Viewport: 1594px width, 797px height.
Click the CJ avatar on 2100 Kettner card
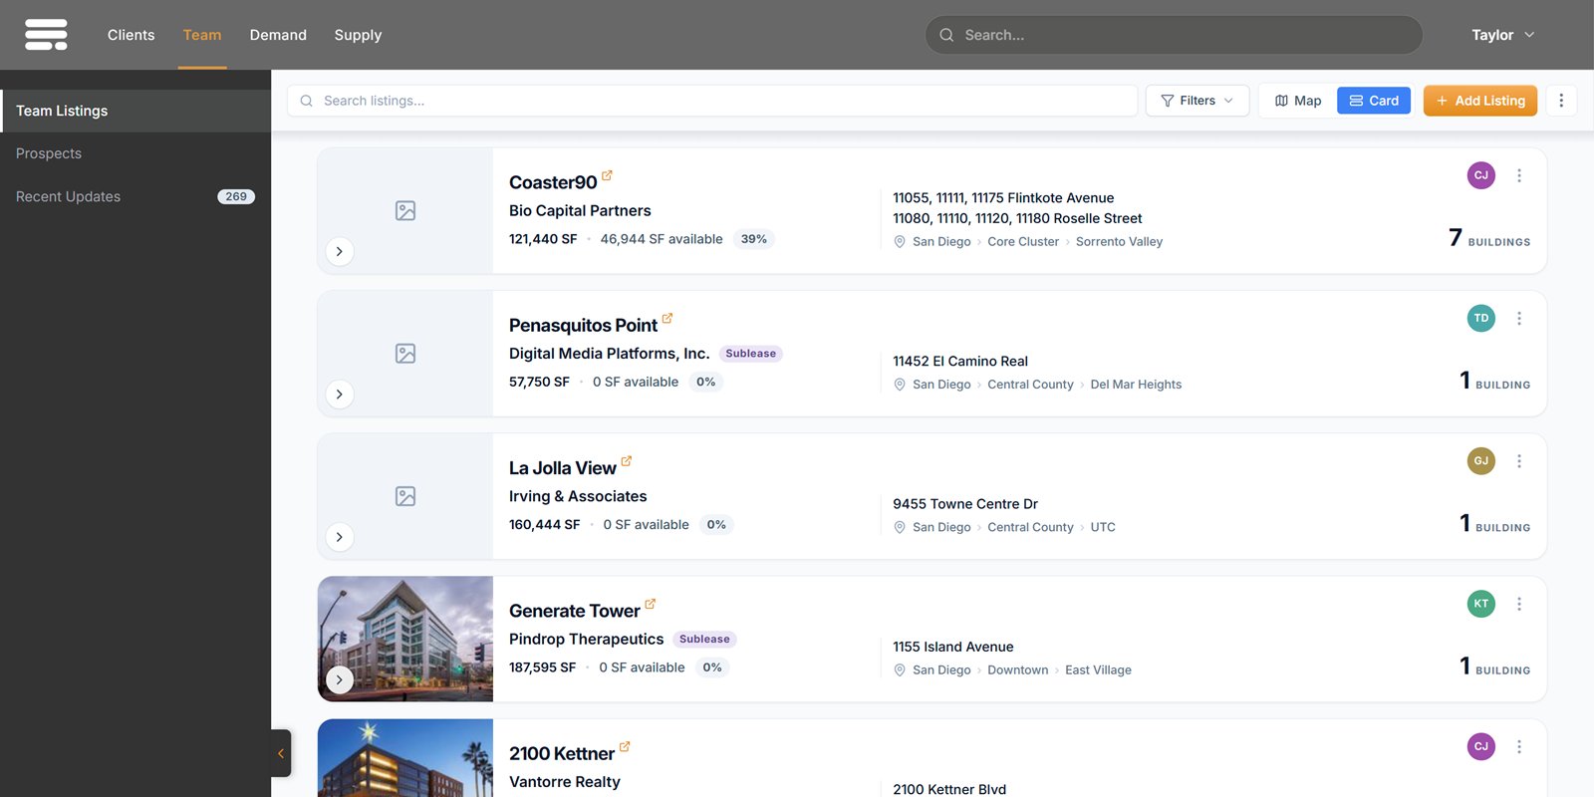[1481, 747]
